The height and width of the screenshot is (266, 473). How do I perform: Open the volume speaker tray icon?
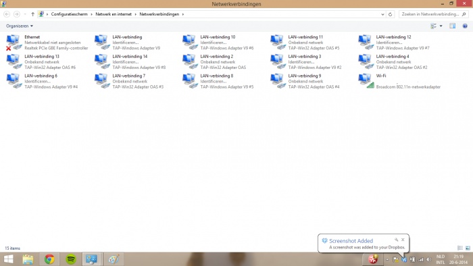point(428,259)
